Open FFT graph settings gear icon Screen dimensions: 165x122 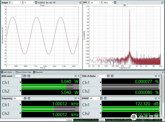(115, 2)
